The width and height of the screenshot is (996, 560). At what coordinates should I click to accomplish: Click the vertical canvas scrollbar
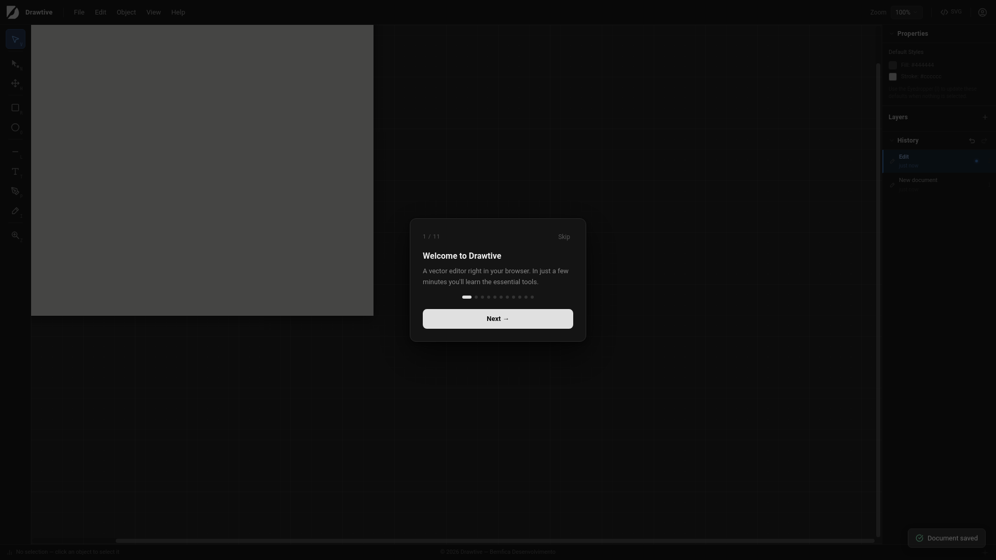pos(878,300)
